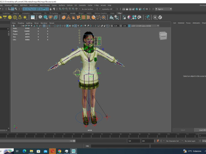The height and width of the screenshot is (154, 206).
Task: Click the view cube in the viewport
Action: (x=163, y=36)
